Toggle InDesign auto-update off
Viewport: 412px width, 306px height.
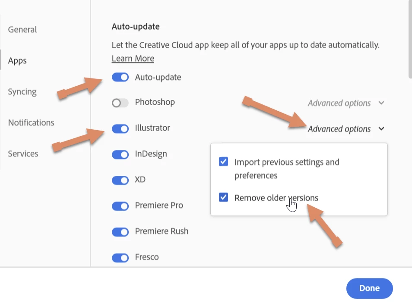(120, 154)
